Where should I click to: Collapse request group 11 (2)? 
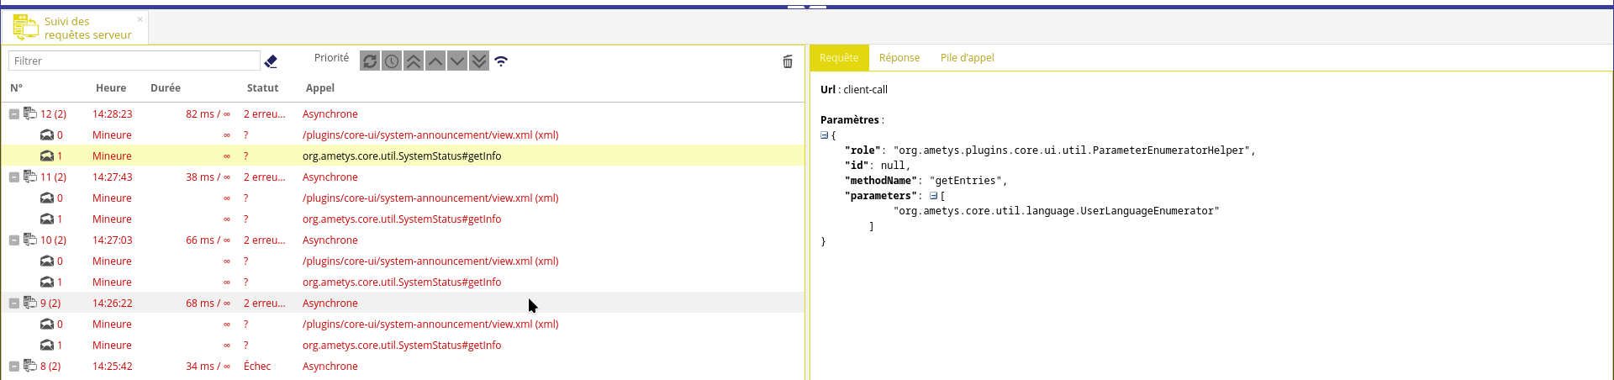click(14, 177)
